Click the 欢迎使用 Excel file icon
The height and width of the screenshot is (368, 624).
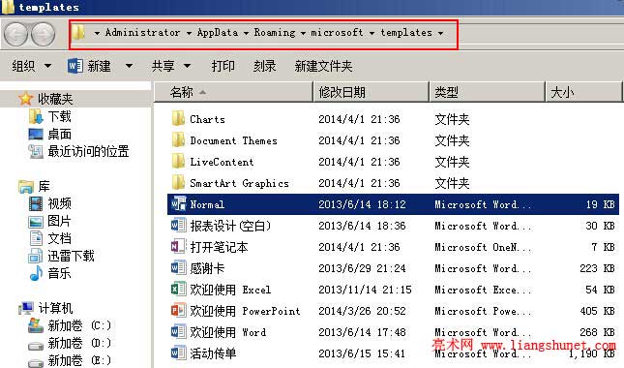coord(178,290)
